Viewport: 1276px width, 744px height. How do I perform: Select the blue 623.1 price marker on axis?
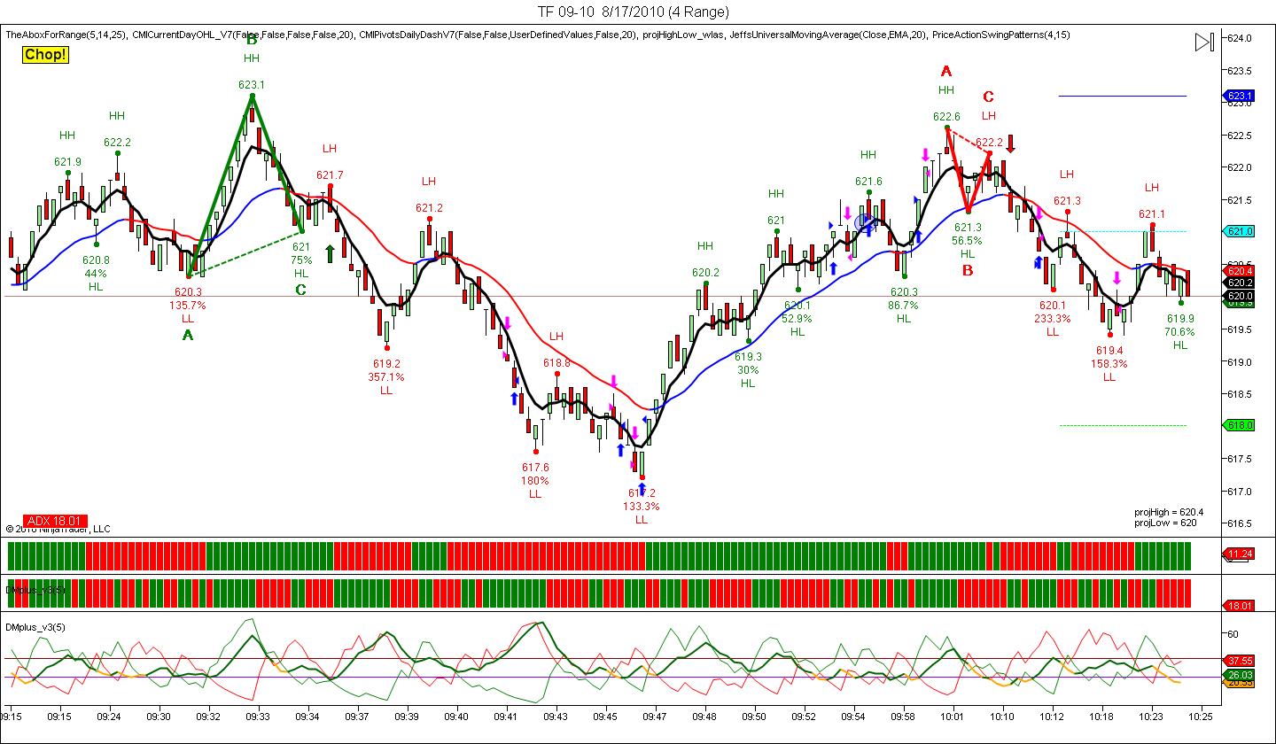[1239, 96]
